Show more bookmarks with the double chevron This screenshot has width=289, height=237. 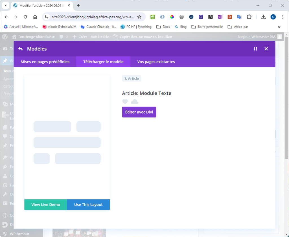(279, 27)
